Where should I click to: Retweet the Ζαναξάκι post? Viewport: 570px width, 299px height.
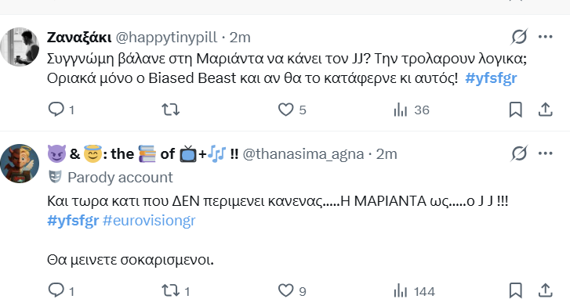[170, 110]
